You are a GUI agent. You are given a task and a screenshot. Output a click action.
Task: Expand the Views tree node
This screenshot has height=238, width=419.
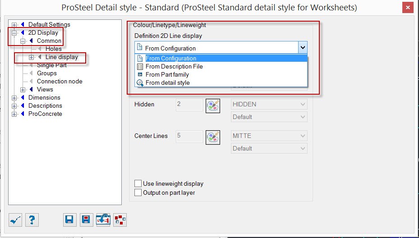tap(23, 90)
